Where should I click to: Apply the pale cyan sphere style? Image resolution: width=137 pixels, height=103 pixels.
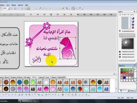tap(86, 89)
